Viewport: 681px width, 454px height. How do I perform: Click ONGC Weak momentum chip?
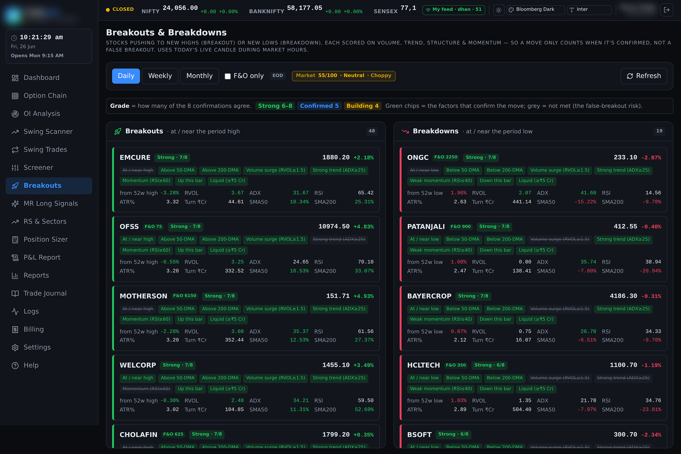pos(441,181)
